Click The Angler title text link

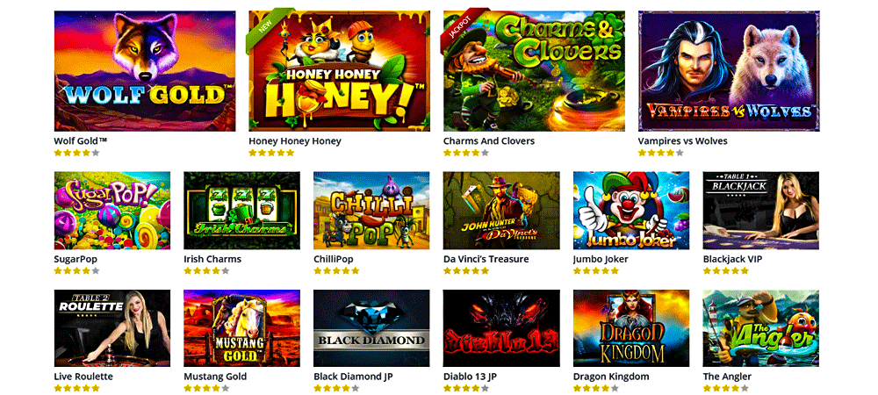coord(727,377)
